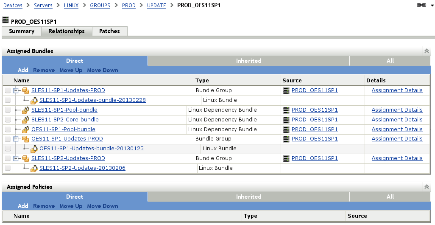Check the box for SLES11-SP1-Updates-PROD
The width and height of the screenshot is (435, 225).
tap(8, 90)
